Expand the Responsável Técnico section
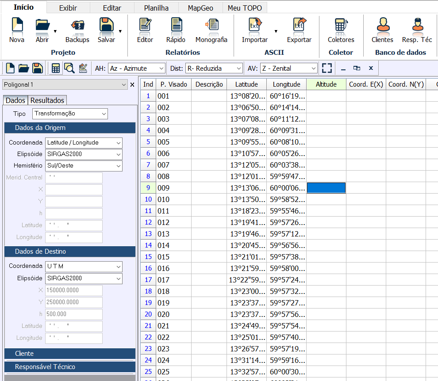The image size is (438, 381). click(70, 367)
